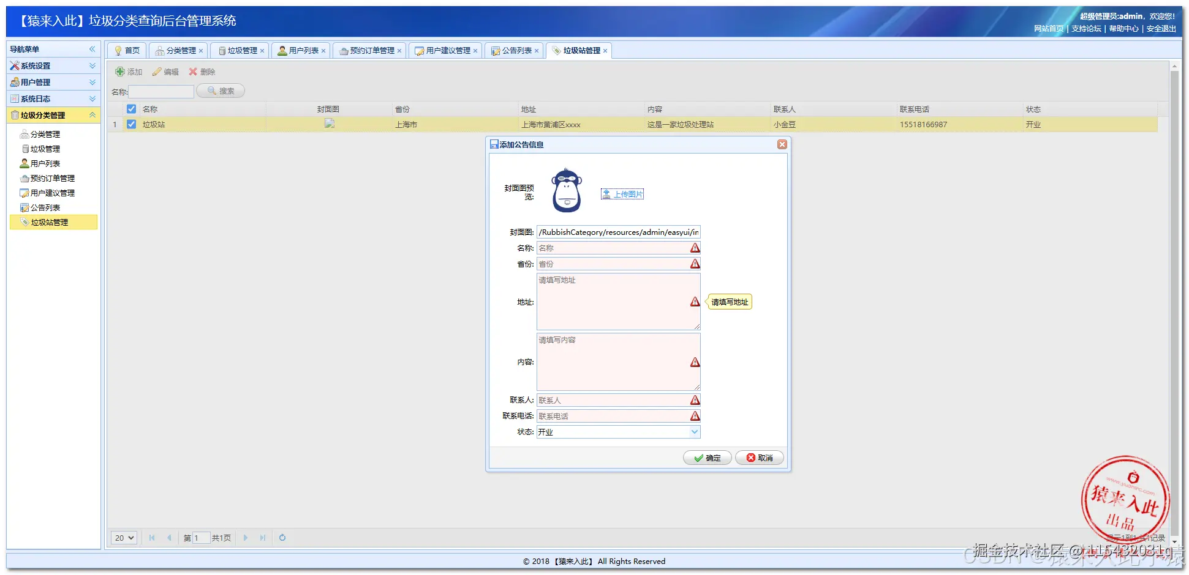Click the page number input in pagination

[x=202, y=538]
